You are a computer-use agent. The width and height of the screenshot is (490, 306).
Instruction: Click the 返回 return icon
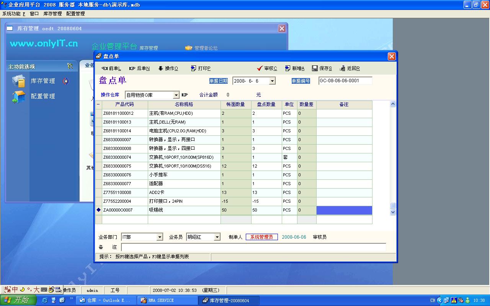[350, 68]
